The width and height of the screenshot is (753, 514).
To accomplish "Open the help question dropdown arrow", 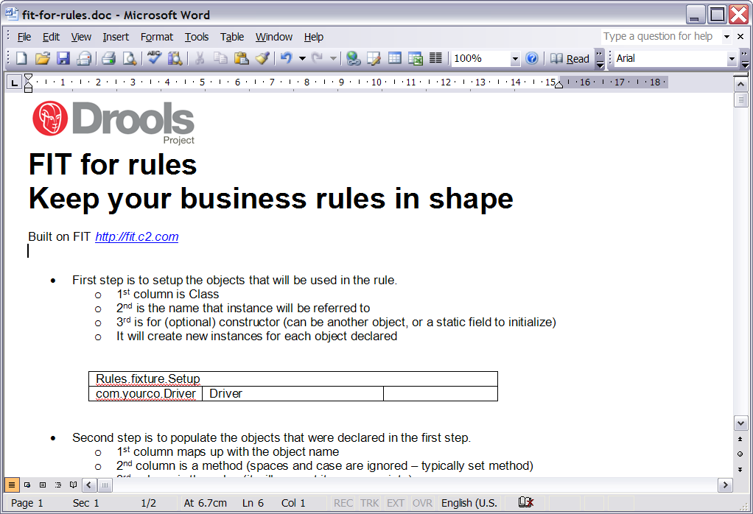I will pyautogui.click(x=726, y=37).
